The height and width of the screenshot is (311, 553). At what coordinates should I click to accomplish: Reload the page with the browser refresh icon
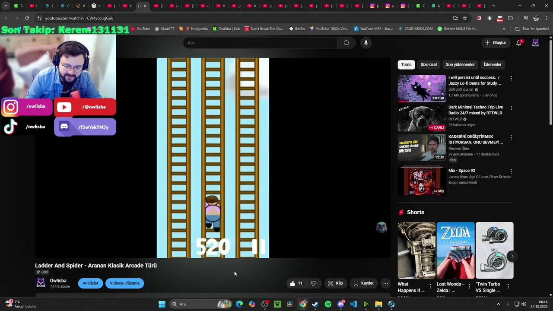[x=27, y=18]
